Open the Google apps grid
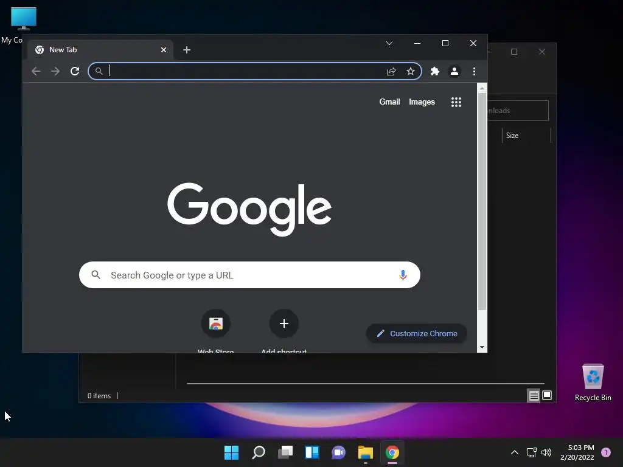 click(456, 102)
